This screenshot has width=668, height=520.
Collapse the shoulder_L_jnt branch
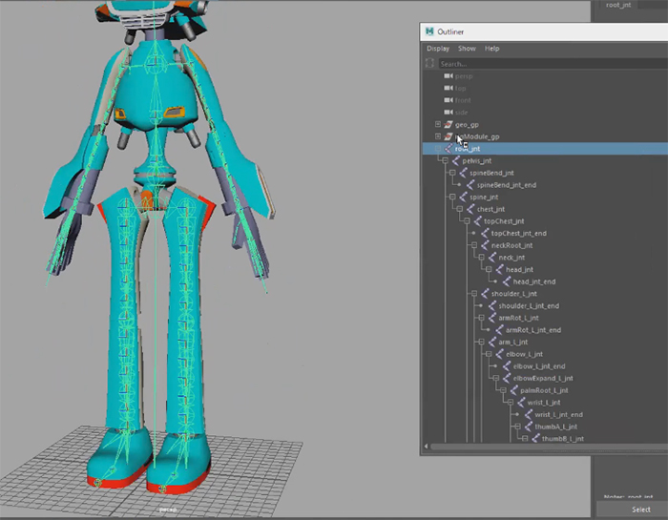[473, 294]
